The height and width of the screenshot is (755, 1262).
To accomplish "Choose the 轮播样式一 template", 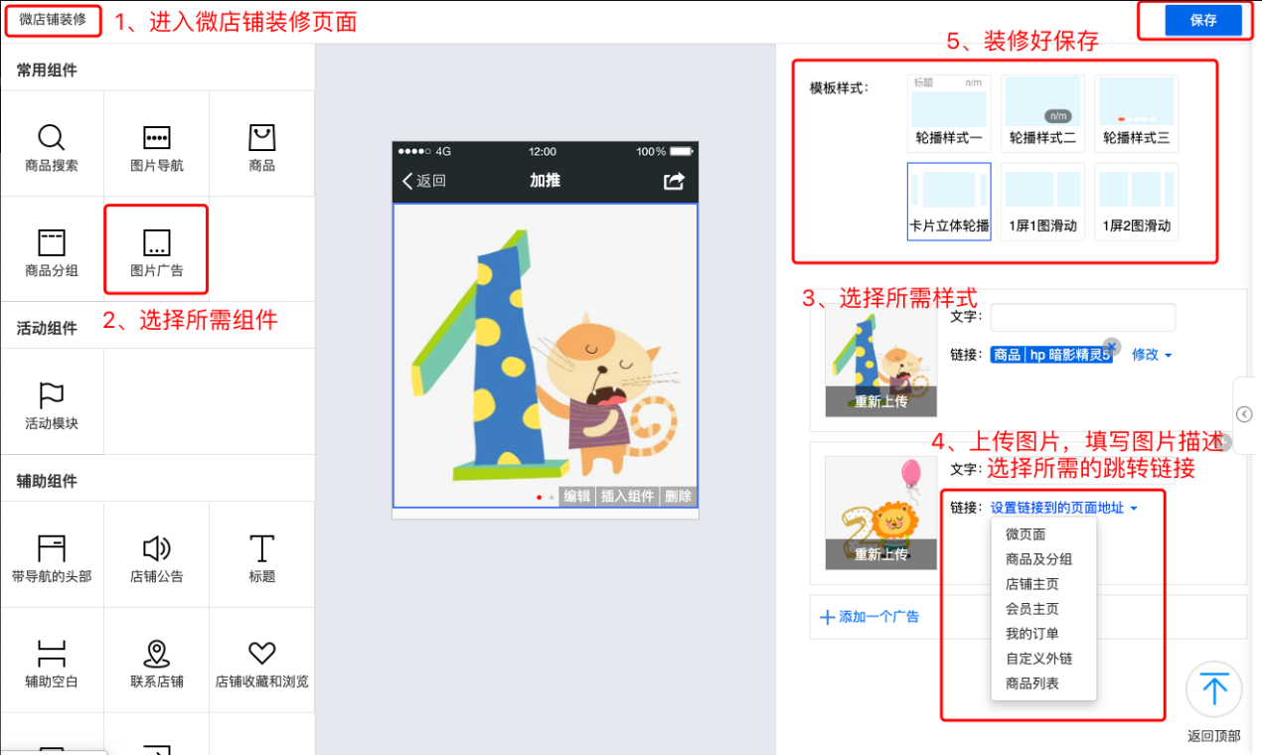I will click(949, 112).
